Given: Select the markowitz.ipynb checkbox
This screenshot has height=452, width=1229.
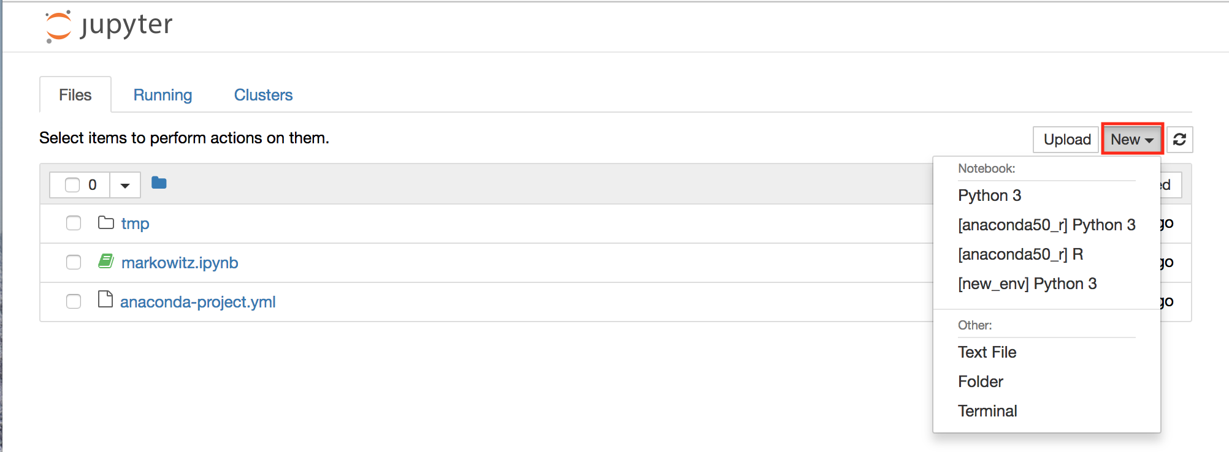Looking at the screenshot, I should click(74, 262).
